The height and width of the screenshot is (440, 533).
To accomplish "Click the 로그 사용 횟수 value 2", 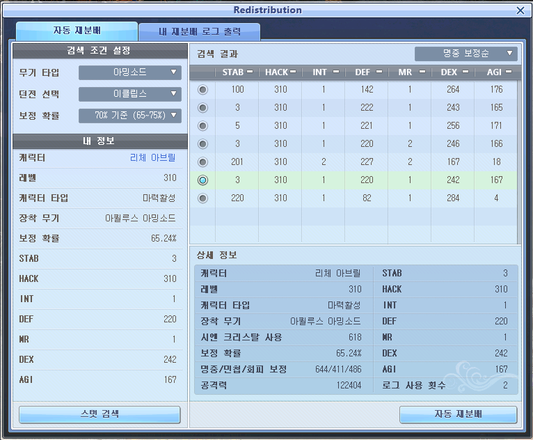I will (505, 385).
